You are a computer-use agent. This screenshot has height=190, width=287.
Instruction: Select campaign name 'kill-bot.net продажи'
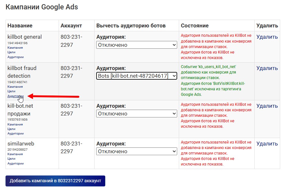(20, 110)
